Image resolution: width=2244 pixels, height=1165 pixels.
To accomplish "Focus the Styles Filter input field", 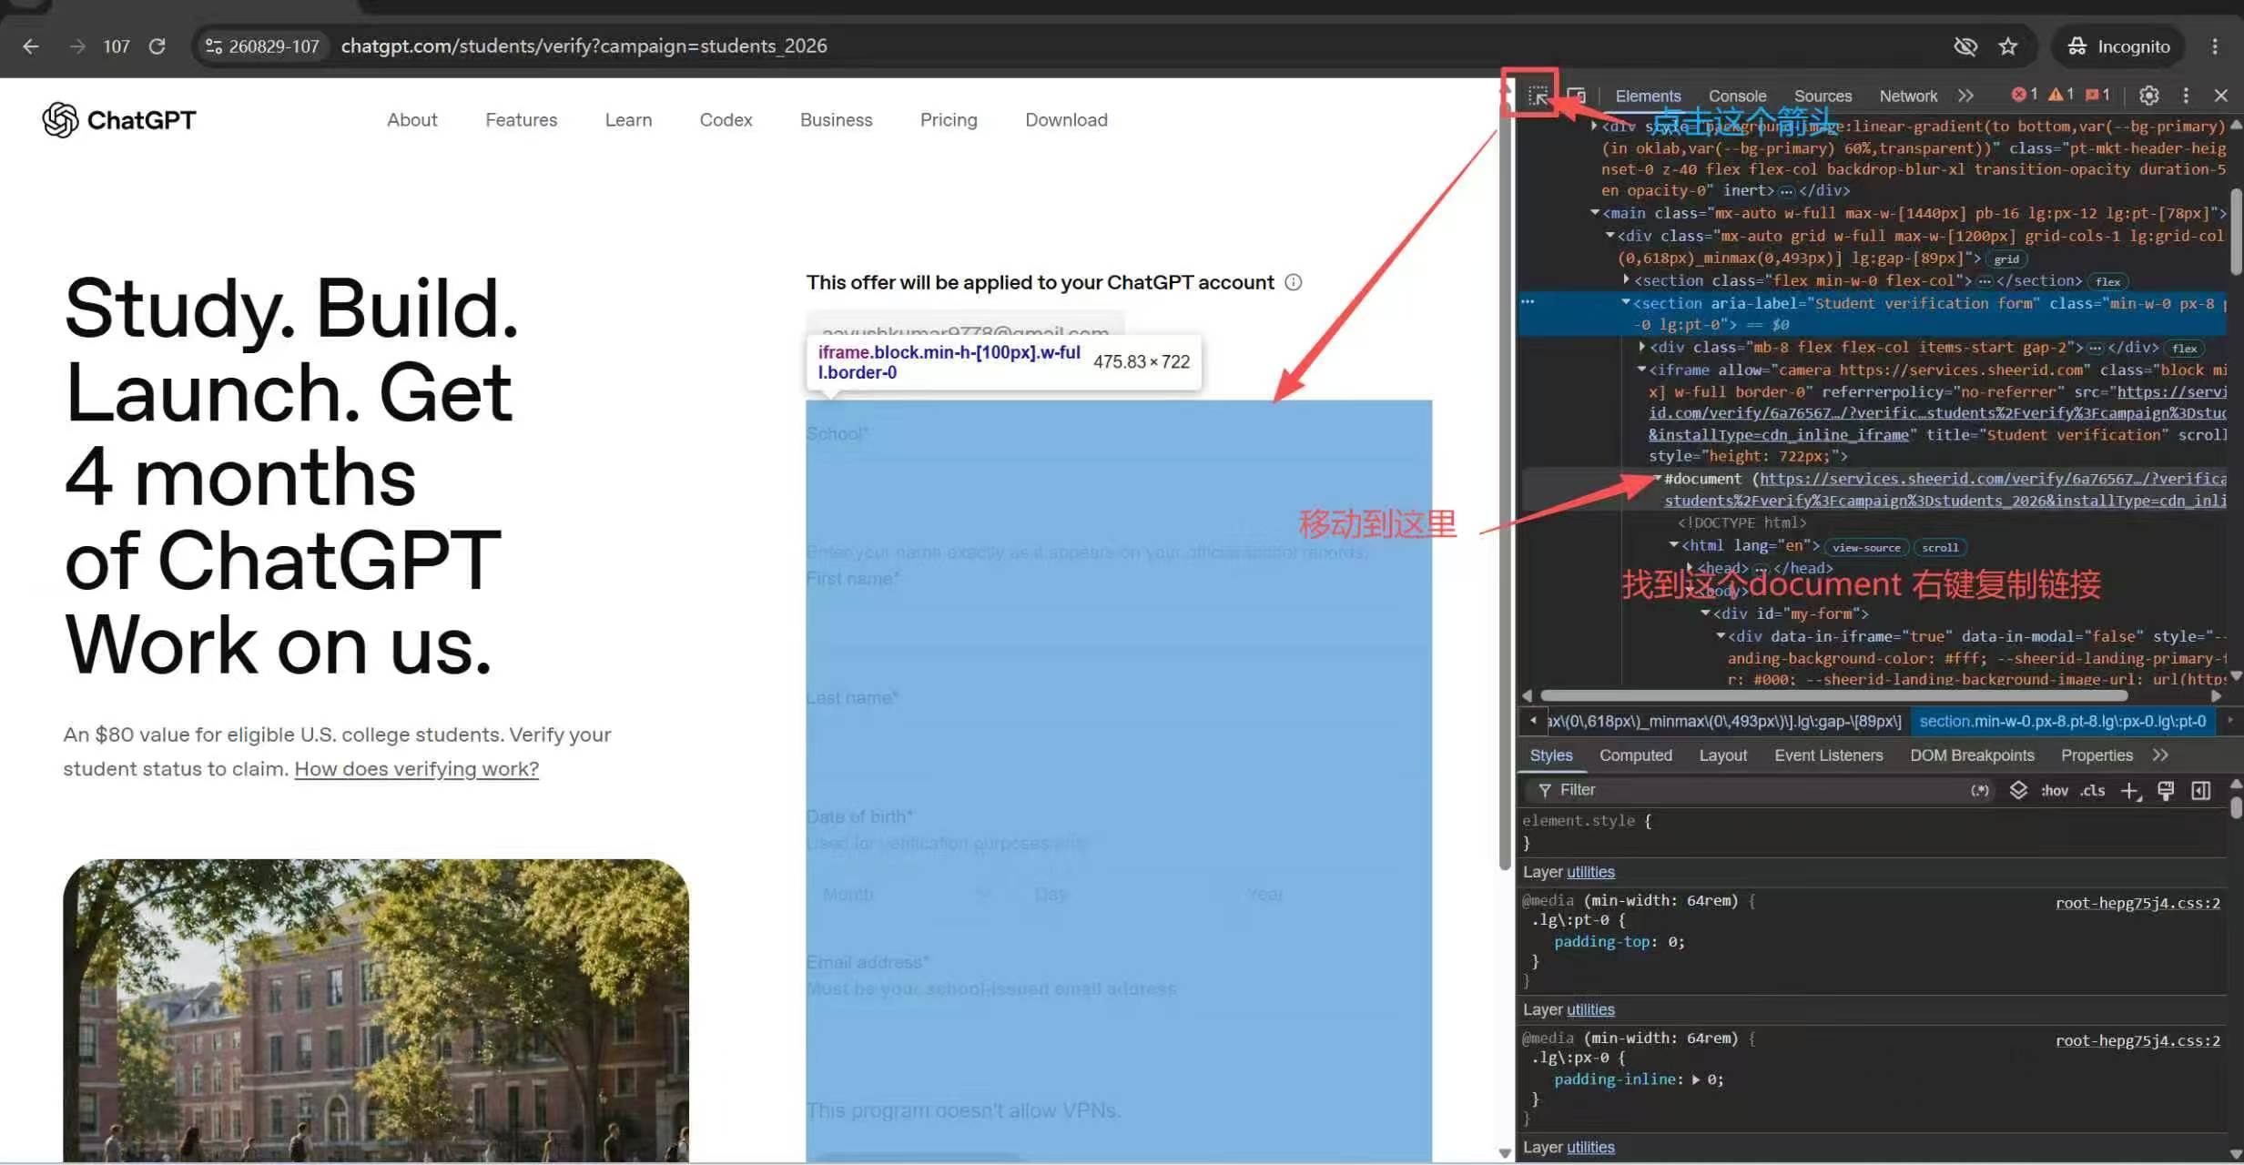I will pos(1757,790).
